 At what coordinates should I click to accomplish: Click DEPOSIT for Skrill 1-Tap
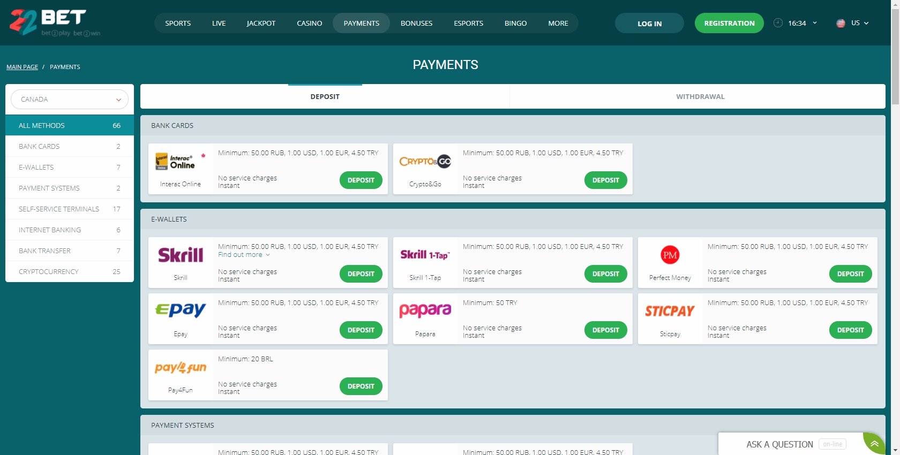tap(606, 274)
